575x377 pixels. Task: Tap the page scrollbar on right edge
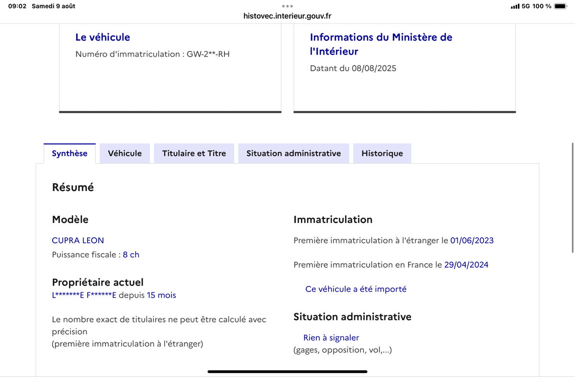[x=573, y=197]
